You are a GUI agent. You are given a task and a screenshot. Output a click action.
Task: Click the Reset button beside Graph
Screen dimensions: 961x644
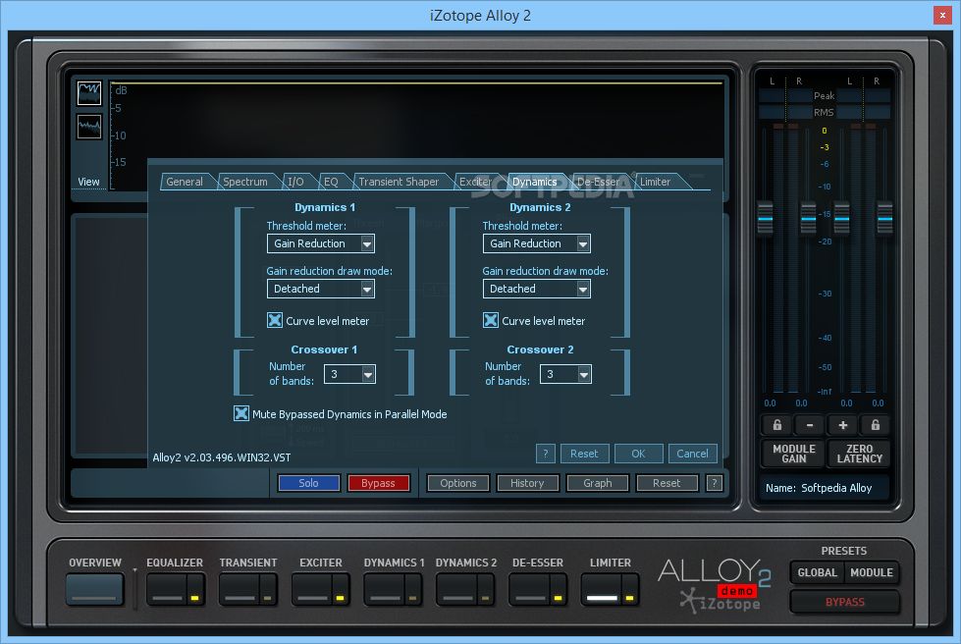tap(667, 483)
